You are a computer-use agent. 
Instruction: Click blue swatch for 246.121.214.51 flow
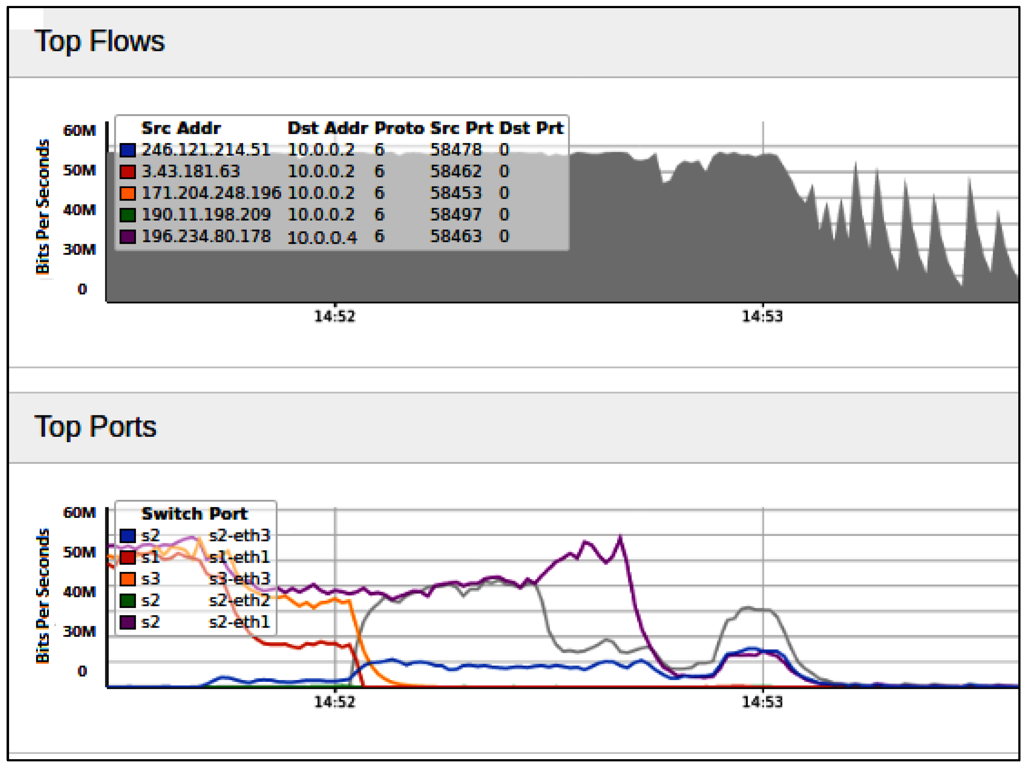(128, 150)
